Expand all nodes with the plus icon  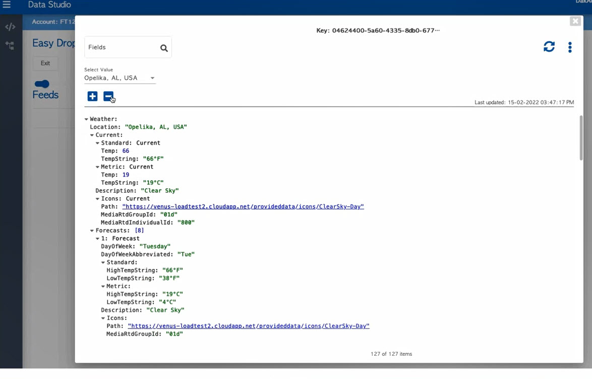point(92,96)
